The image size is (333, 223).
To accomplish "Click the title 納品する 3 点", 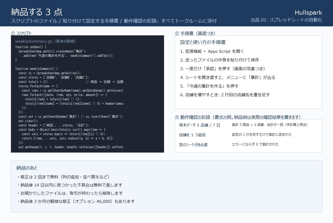I will [37, 12].
